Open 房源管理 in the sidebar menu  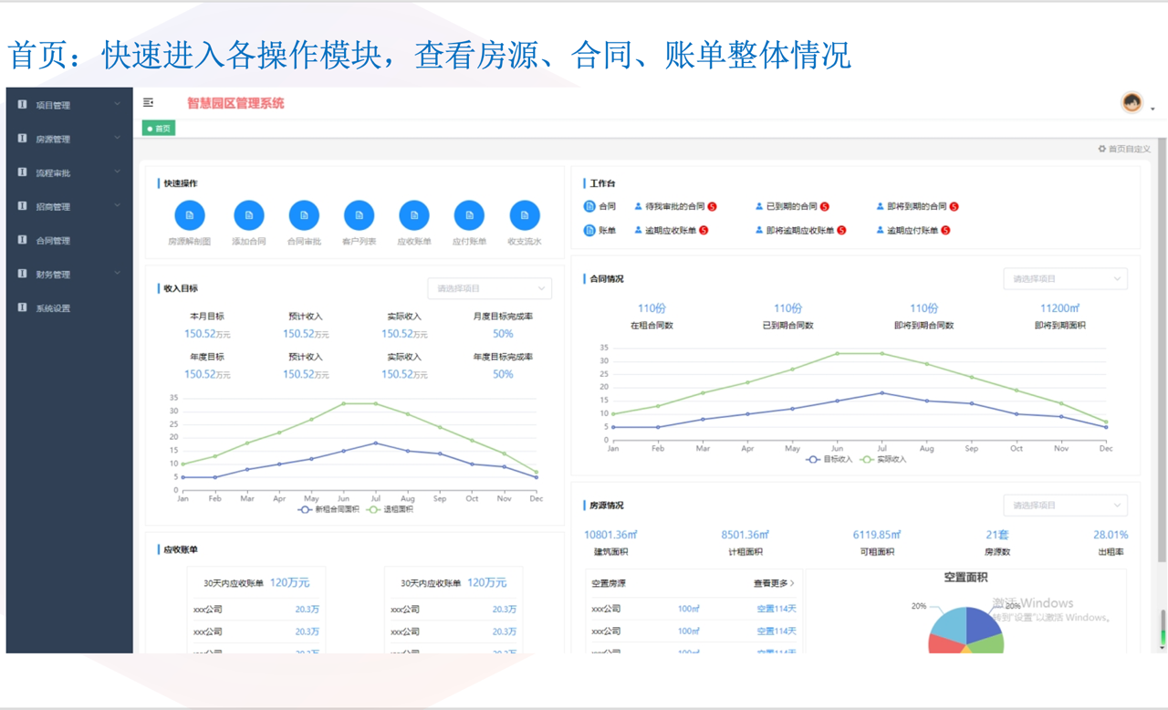tap(69, 139)
